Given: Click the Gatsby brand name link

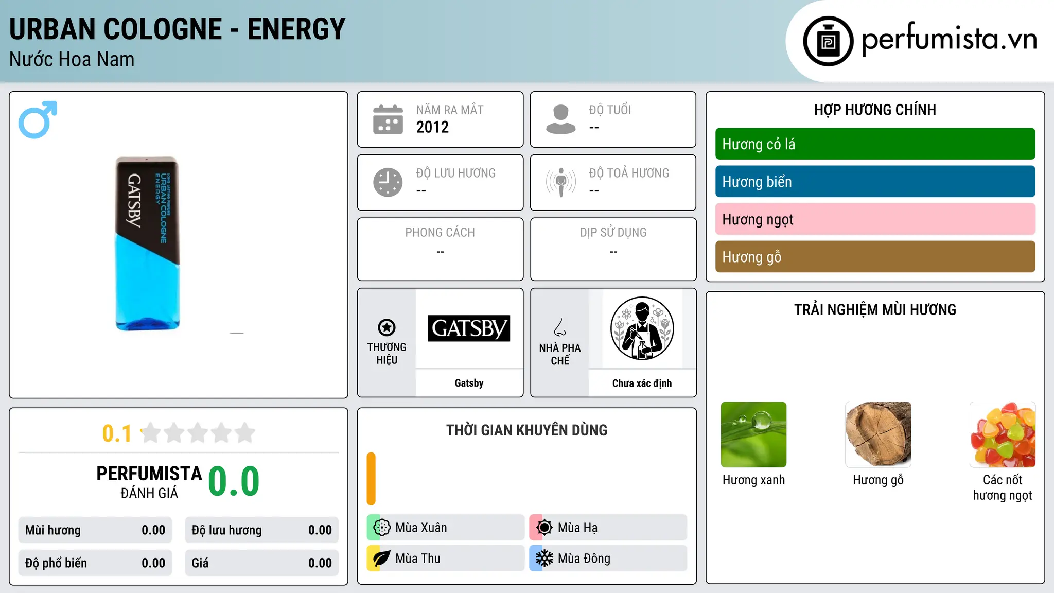Looking at the screenshot, I should click(x=469, y=383).
